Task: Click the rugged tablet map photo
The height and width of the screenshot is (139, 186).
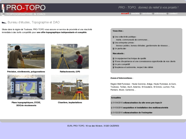Action: click(26, 87)
